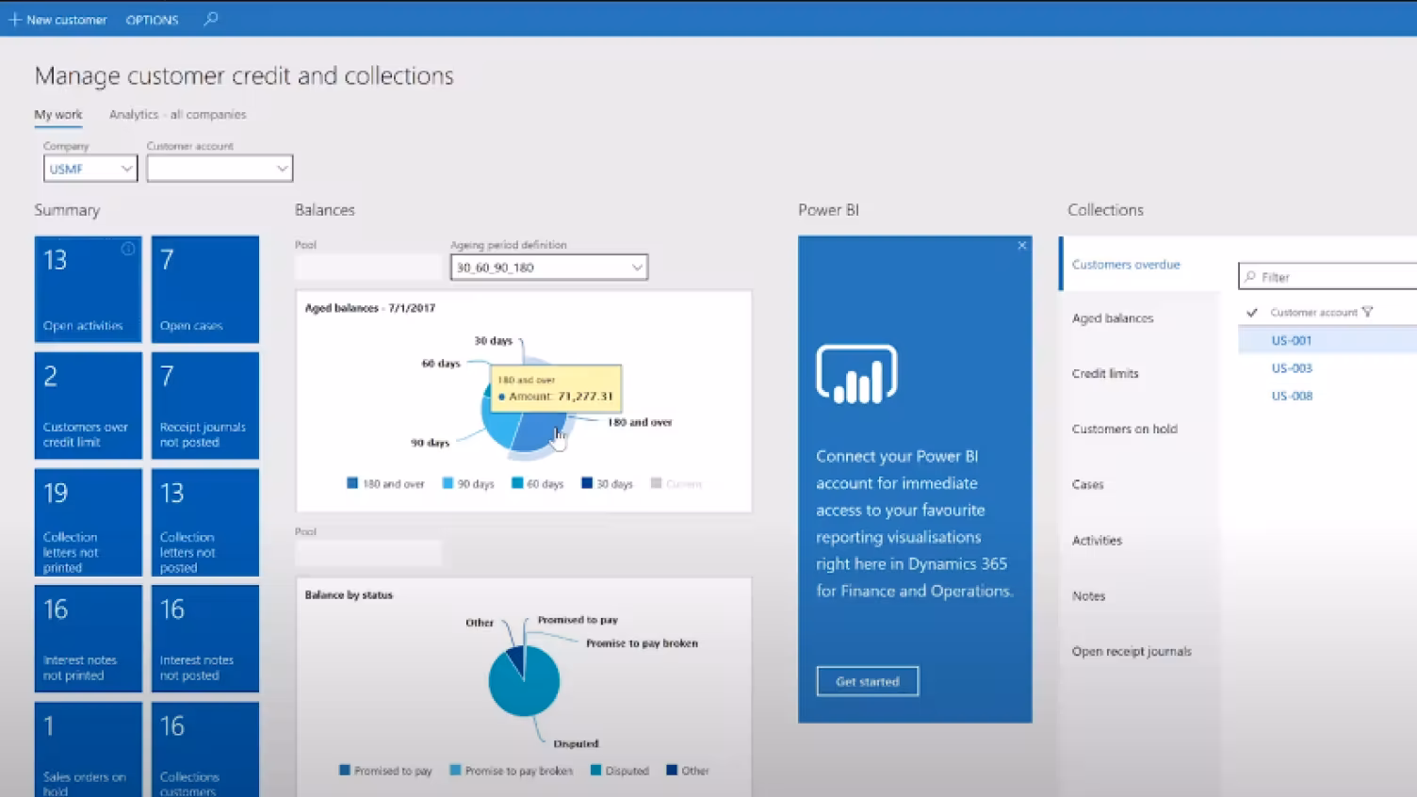Open the OPTIONS menu
The height and width of the screenshot is (797, 1417).
[x=152, y=20]
